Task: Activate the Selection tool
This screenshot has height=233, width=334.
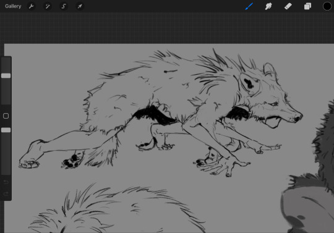Action: (64, 6)
